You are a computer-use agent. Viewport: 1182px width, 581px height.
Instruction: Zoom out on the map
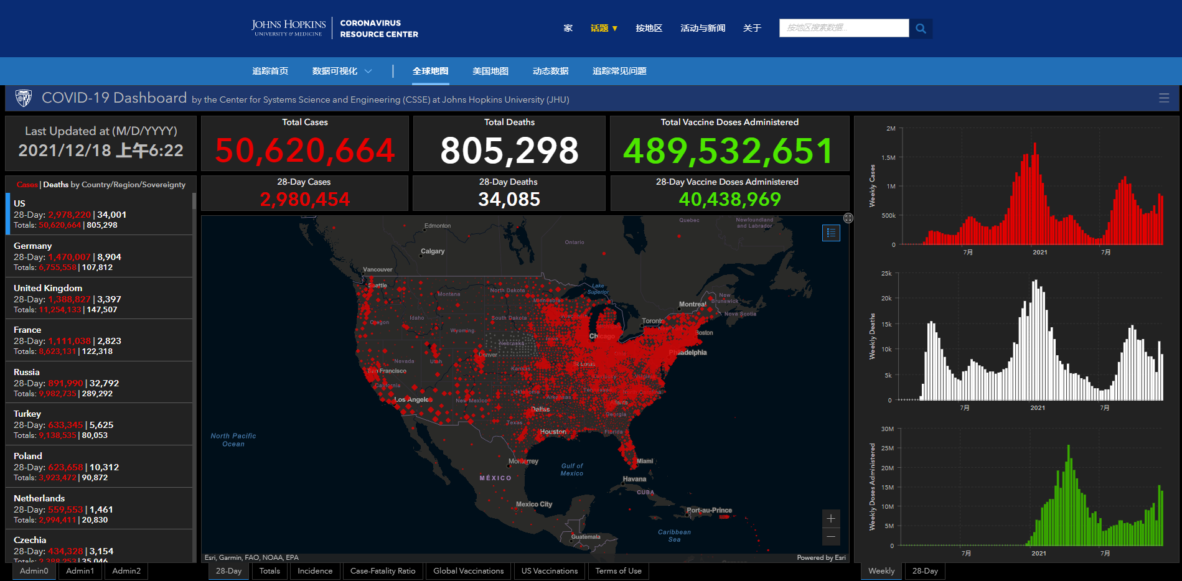(831, 536)
